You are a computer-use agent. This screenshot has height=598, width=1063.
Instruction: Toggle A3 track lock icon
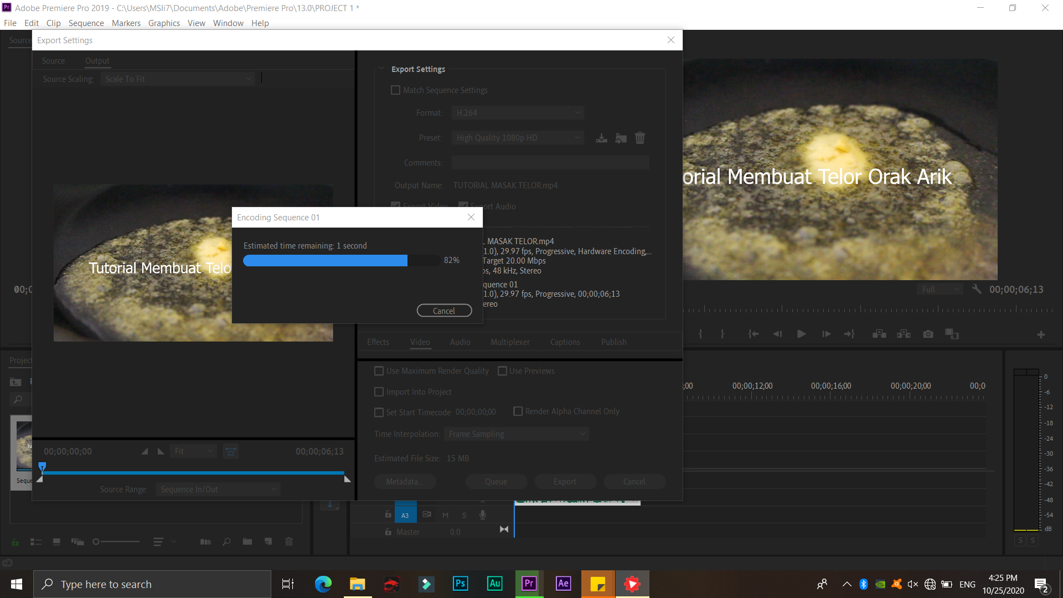pyautogui.click(x=388, y=514)
